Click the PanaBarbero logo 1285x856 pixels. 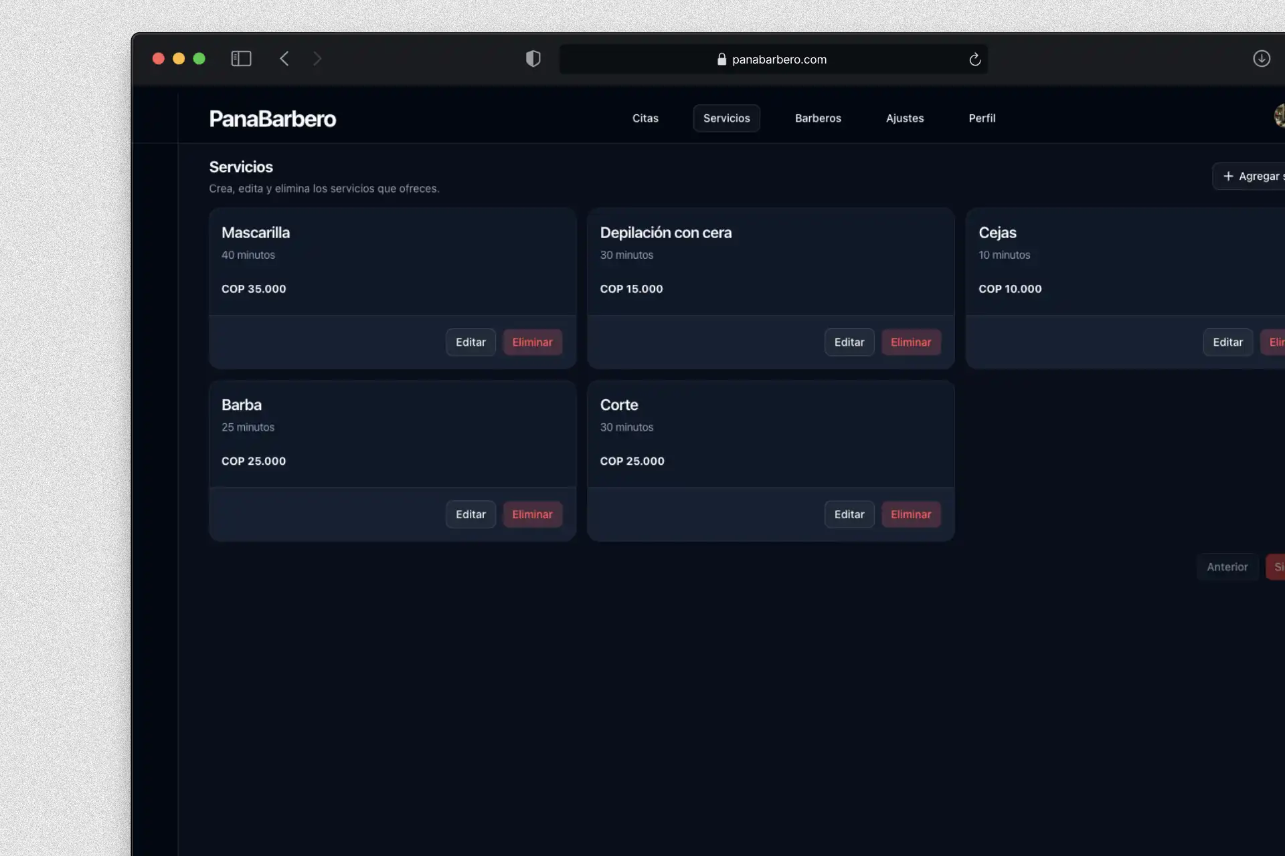point(272,118)
